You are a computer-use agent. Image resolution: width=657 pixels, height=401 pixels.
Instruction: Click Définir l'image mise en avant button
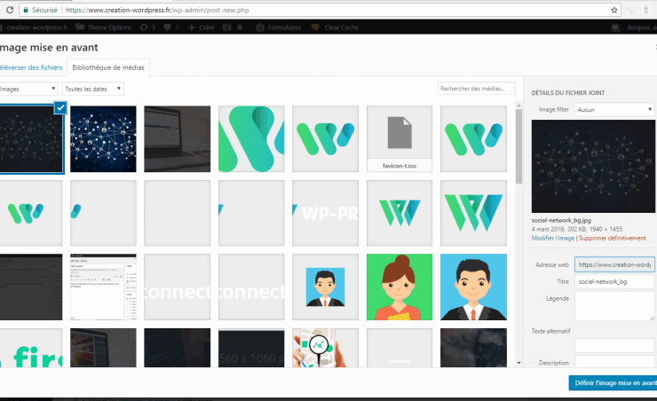tap(613, 383)
